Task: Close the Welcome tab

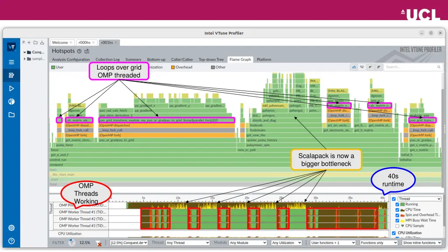Action: [x=71, y=42]
